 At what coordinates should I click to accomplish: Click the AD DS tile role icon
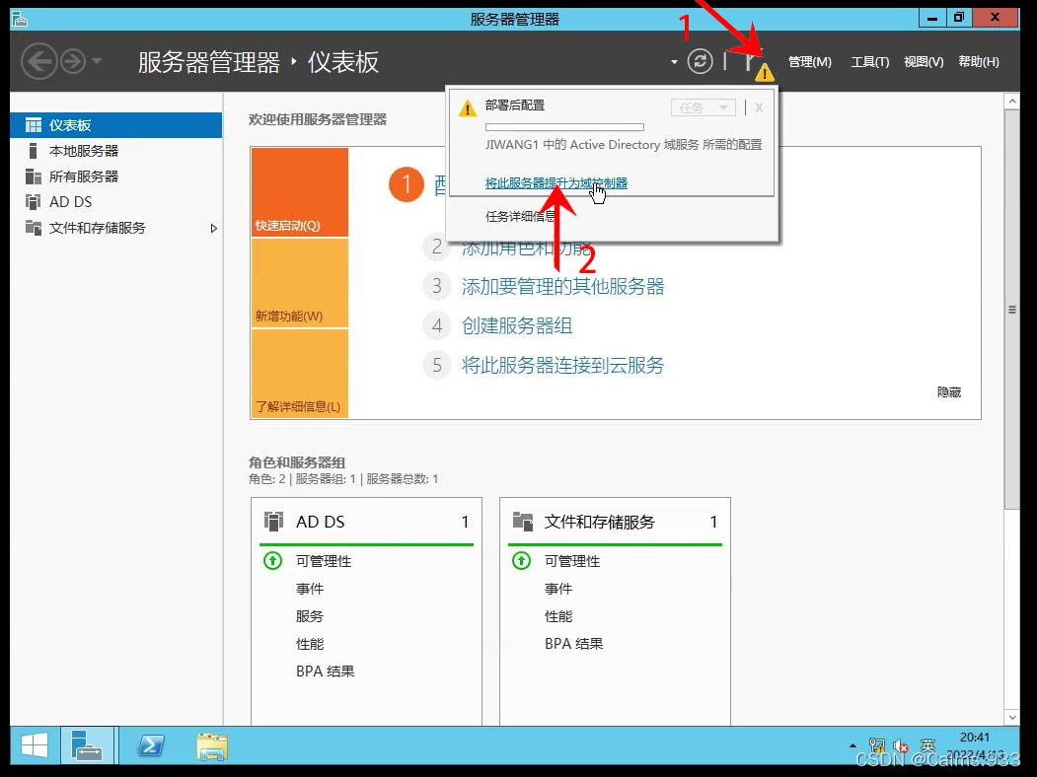273,522
